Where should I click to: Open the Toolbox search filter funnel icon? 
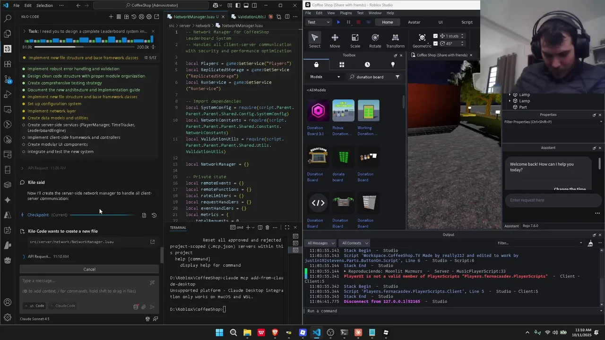click(x=397, y=76)
